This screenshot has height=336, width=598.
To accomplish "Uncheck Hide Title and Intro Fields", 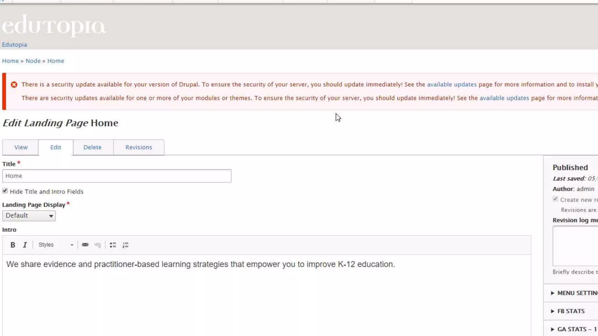I will click(5, 191).
